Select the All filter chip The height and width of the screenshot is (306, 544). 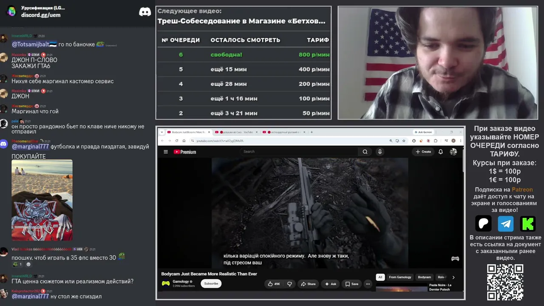pos(380,277)
